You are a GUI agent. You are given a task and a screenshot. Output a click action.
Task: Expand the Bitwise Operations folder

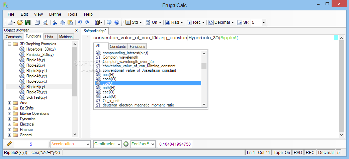[9, 113]
